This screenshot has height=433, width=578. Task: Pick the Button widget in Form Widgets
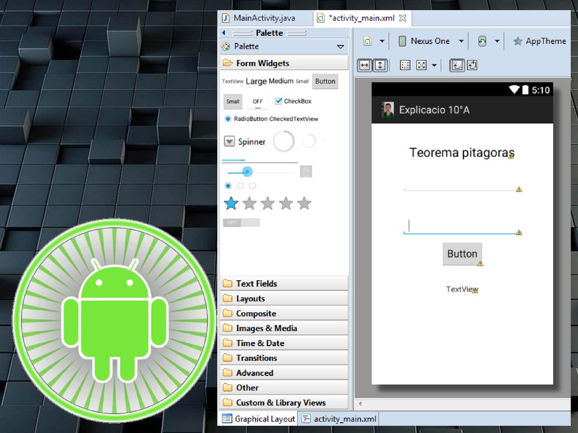(x=325, y=81)
